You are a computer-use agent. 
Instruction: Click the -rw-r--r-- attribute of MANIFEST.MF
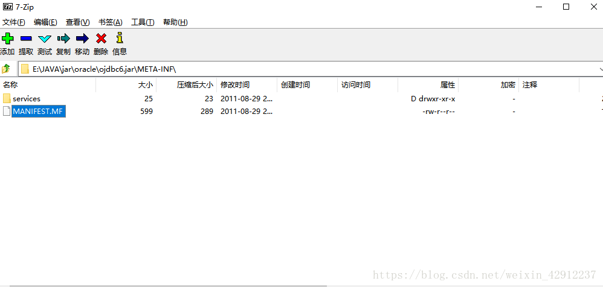(x=439, y=112)
